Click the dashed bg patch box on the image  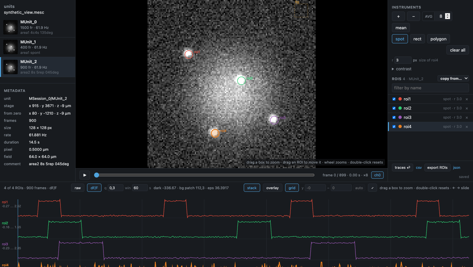point(301,11)
